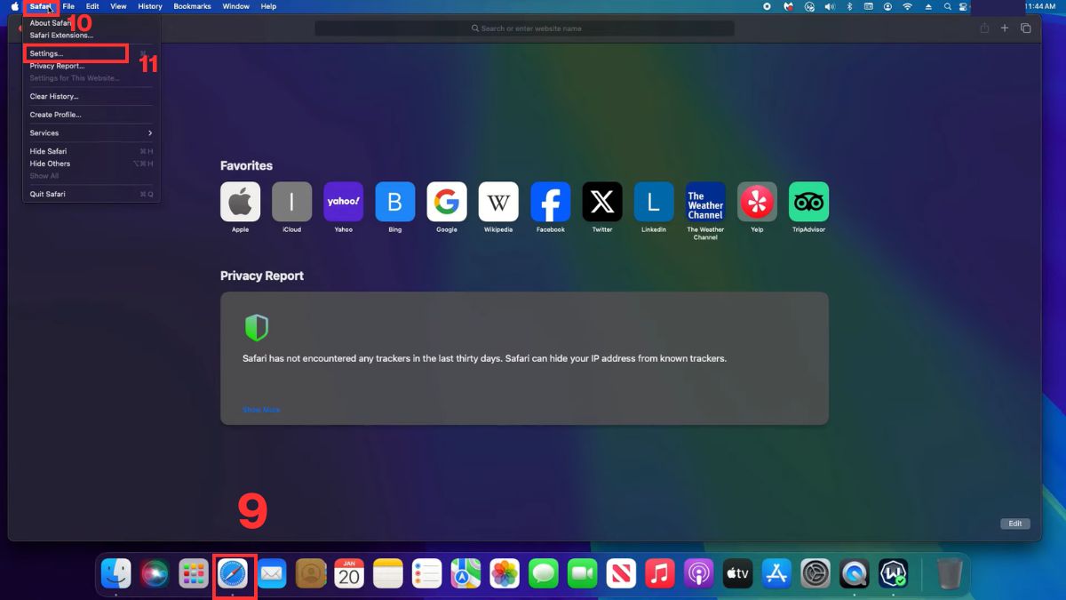Open News in the Dock

(621, 574)
